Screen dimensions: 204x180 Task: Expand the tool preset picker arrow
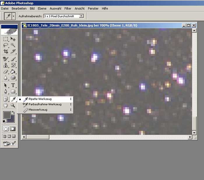pos(14,16)
